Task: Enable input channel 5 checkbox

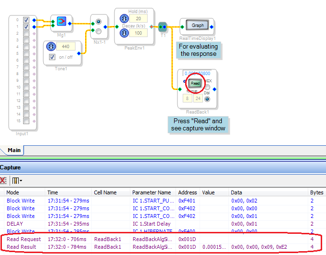Action: (26, 54)
